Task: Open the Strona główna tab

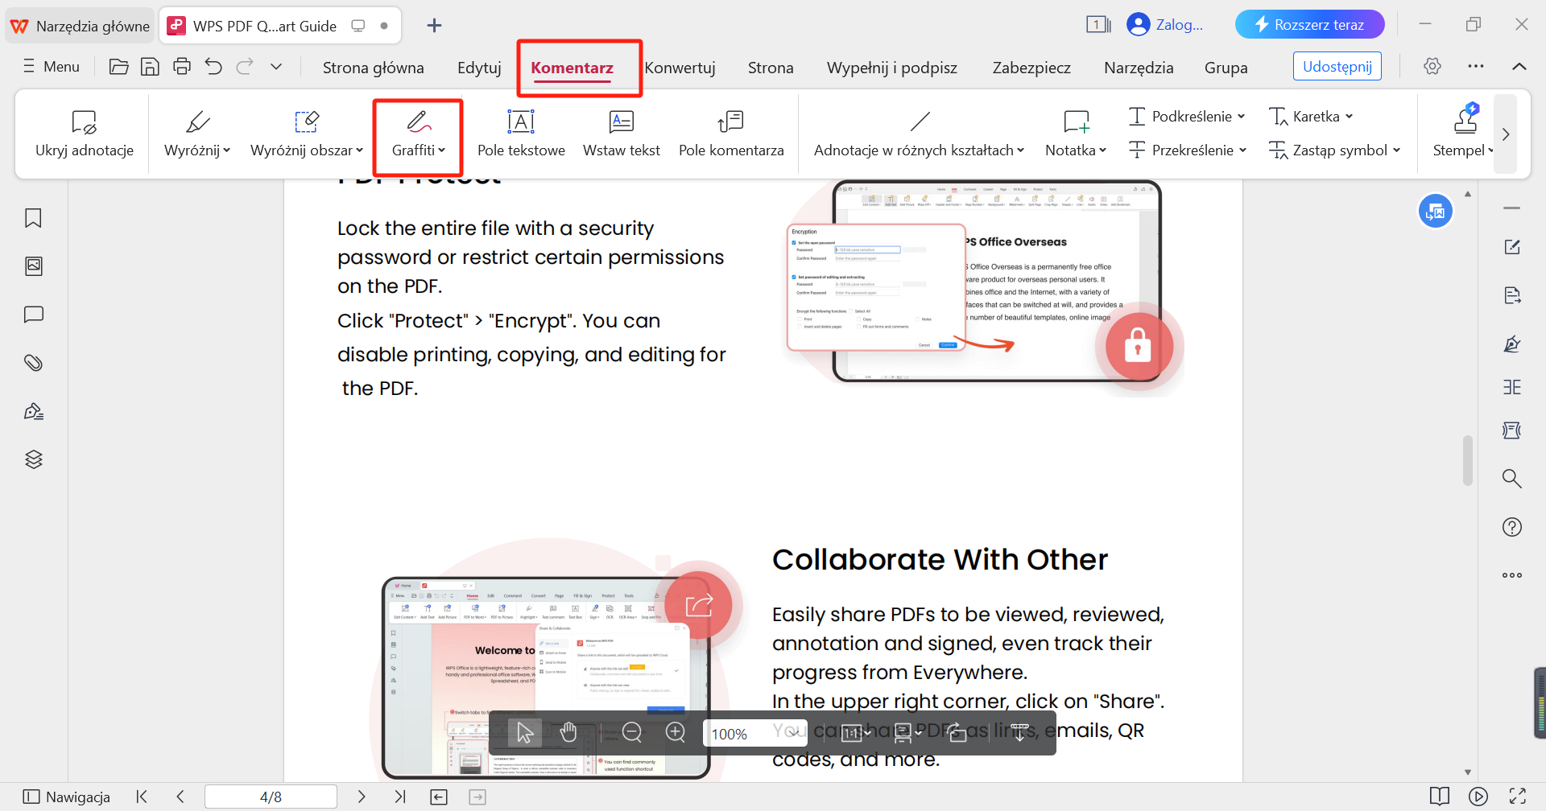Action: (374, 68)
